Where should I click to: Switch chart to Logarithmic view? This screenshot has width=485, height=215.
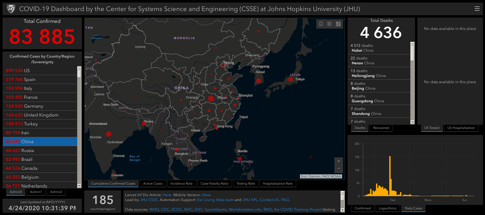(388, 208)
